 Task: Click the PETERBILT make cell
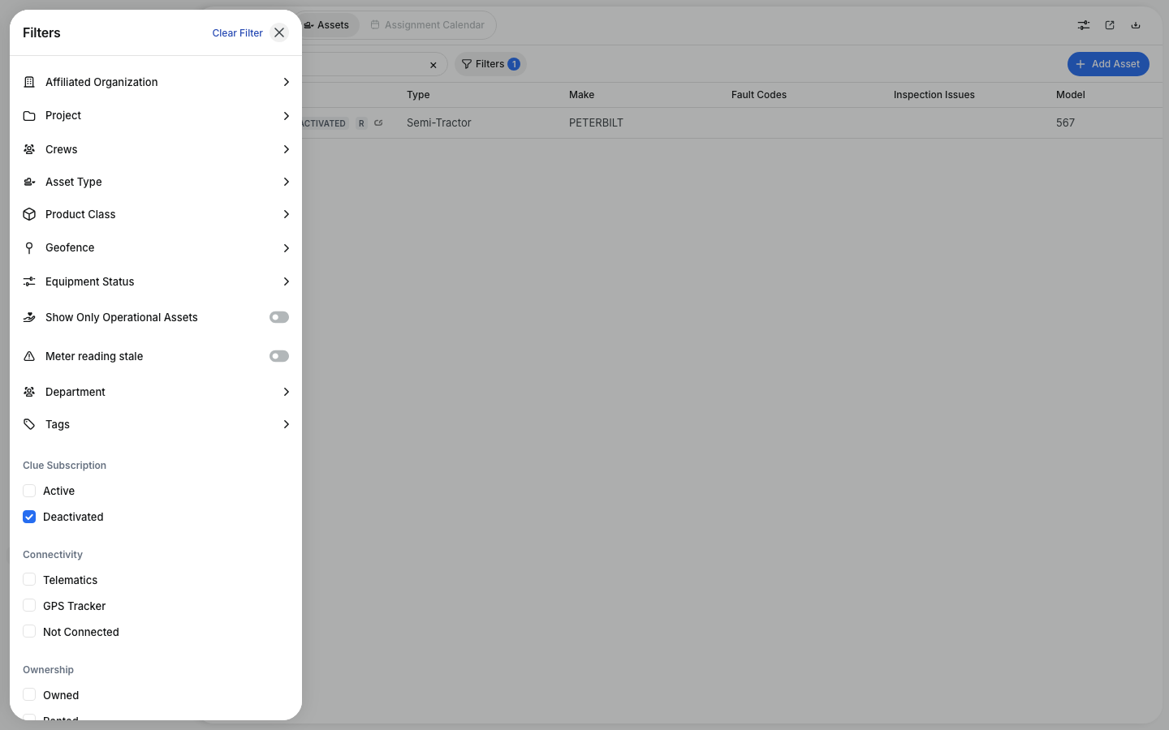(596, 123)
